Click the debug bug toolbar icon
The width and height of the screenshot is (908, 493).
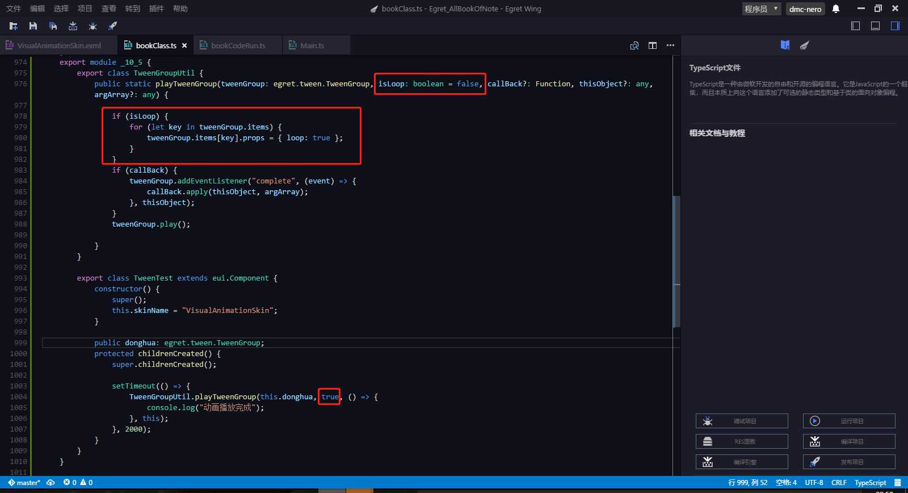(93, 26)
